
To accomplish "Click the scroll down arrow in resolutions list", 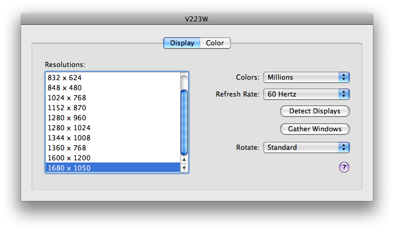I will click(x=184, y=168).
